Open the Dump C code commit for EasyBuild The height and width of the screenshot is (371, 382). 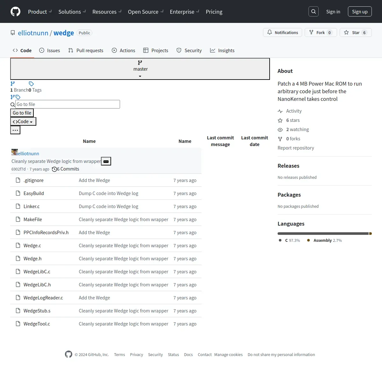[109, 193]
